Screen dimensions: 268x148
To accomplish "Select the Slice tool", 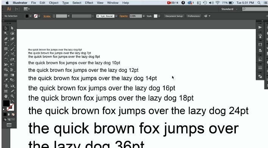I will tap(12, 91).
